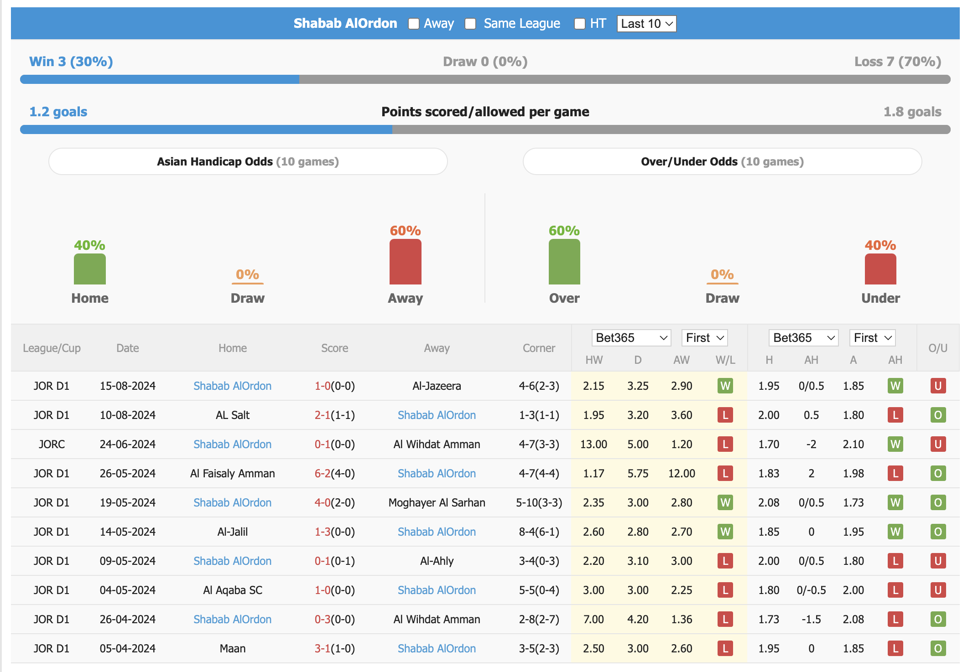Click the AH win badge in 19-05-2024 row
This screenshot has width=968, height=672.
click(895, 502)
